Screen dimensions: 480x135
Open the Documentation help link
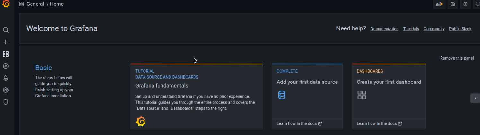[384, 29]
